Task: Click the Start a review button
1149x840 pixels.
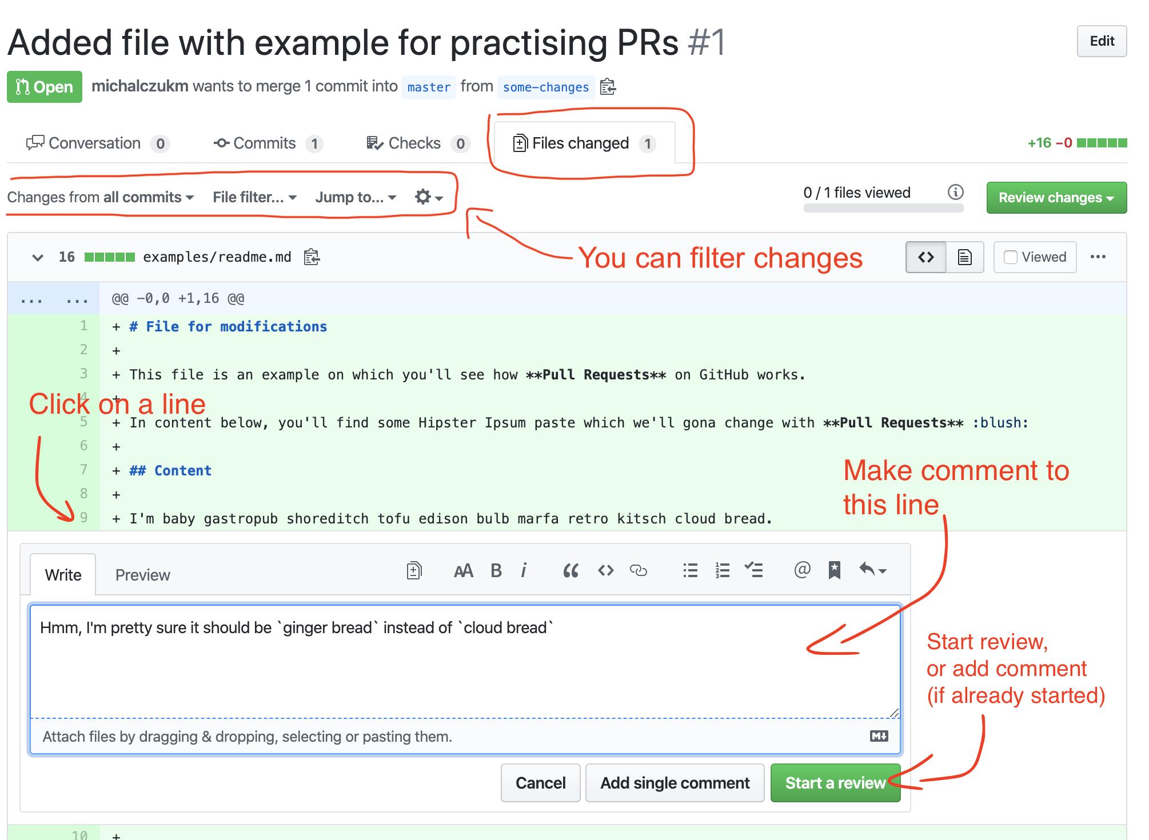Action: click(835, 783)
